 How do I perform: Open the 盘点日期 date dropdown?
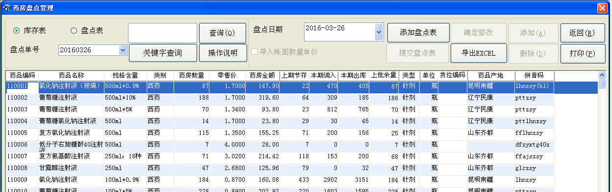pos(379,33)
